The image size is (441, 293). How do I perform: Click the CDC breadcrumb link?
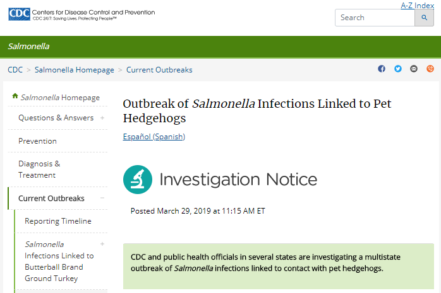coord(16,70)
